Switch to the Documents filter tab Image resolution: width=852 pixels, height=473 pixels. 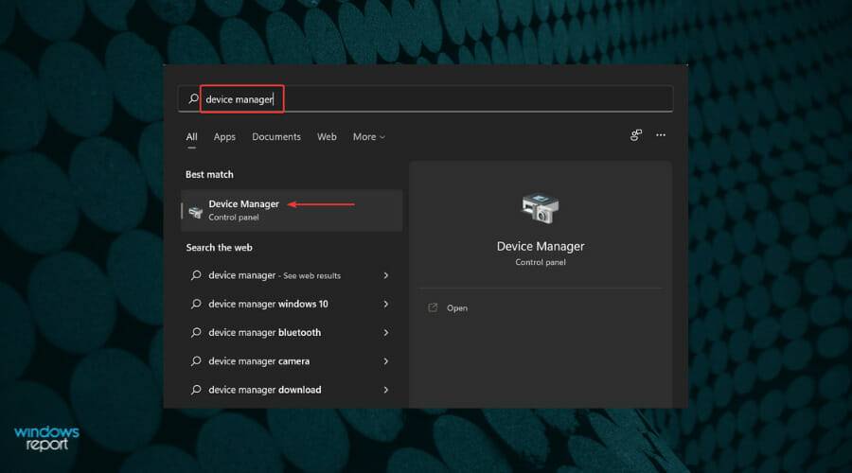pos(276,137)
